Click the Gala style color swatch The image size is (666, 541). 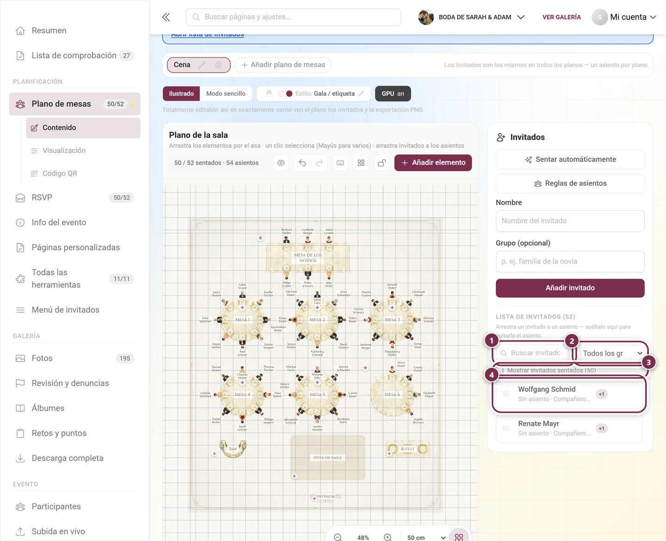(290, 94)
